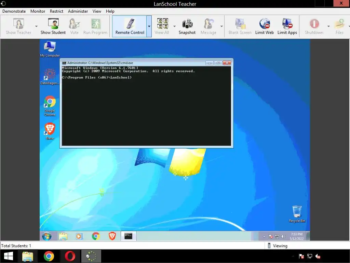The width and height of the screenshot is (350, 263).
Task: Click the Files toolbar icon
Action: 339,26
